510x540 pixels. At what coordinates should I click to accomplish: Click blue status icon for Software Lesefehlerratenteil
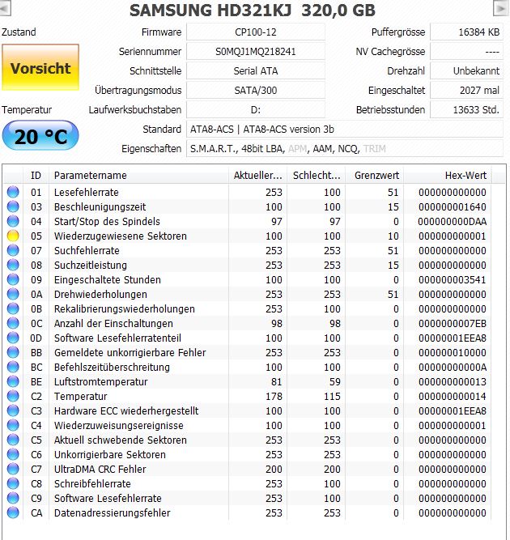pyautogui.click(x=13, y=338)
